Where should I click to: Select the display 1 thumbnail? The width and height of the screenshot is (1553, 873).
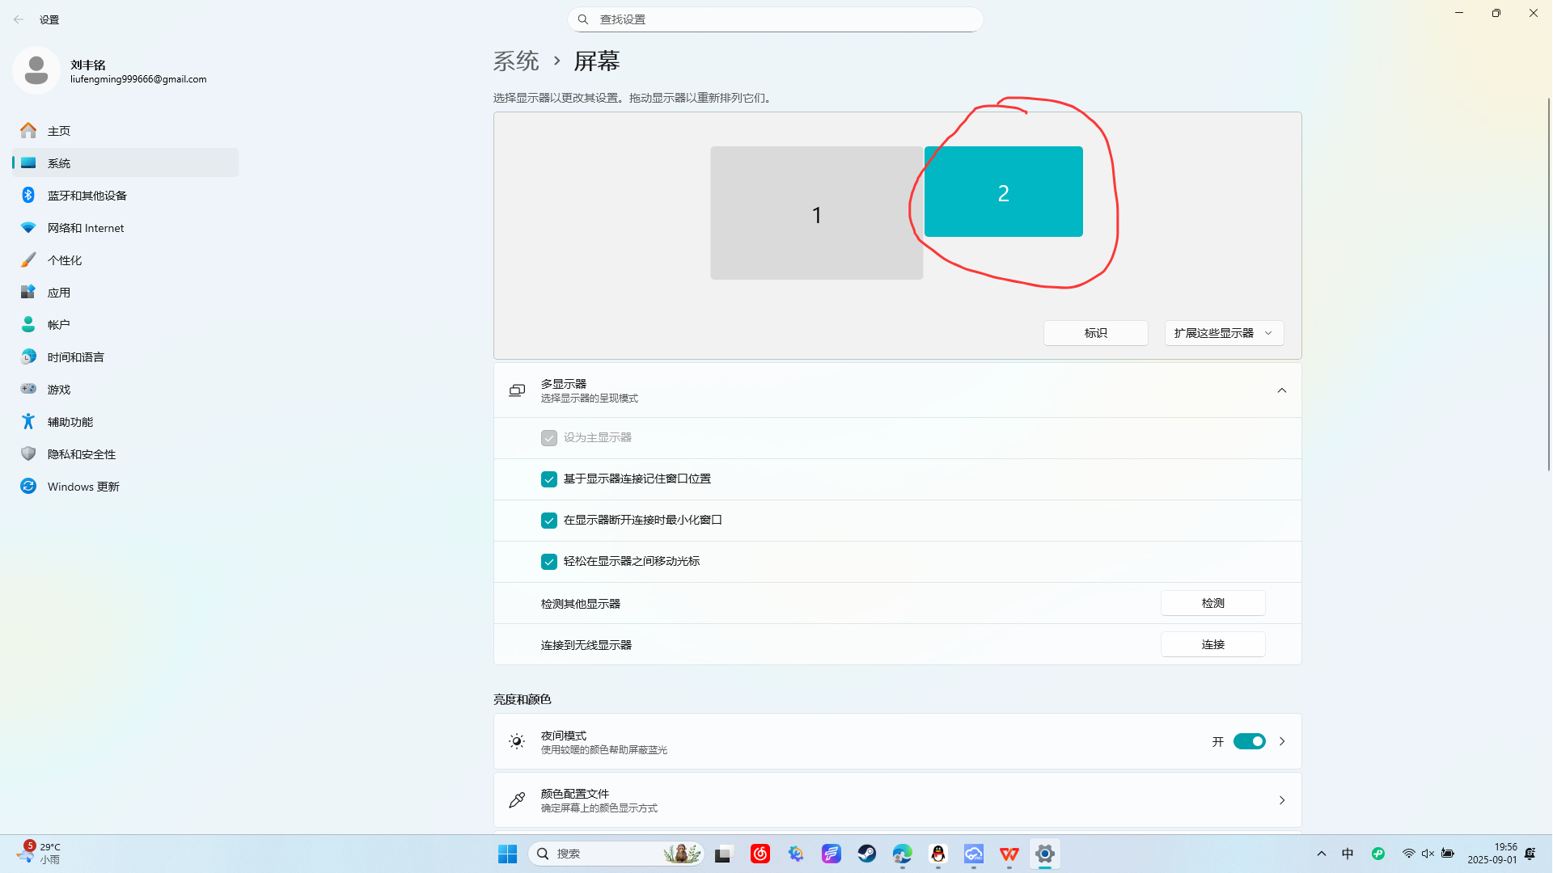[x=816, y=213]
